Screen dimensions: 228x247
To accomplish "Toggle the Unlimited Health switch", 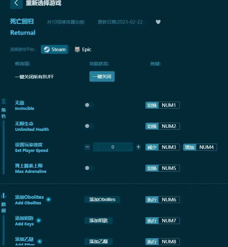I will pos(89,126).
